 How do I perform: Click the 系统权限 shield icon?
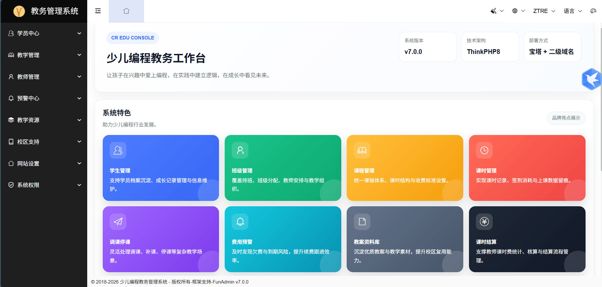pos(11,185)
